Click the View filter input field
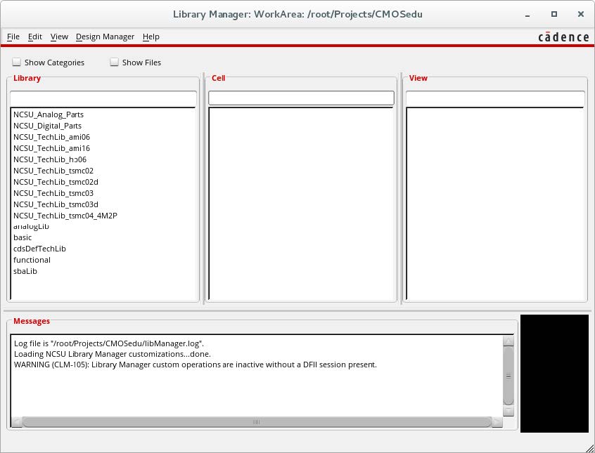Screen dimensions: 595x453 click(495, 98)
